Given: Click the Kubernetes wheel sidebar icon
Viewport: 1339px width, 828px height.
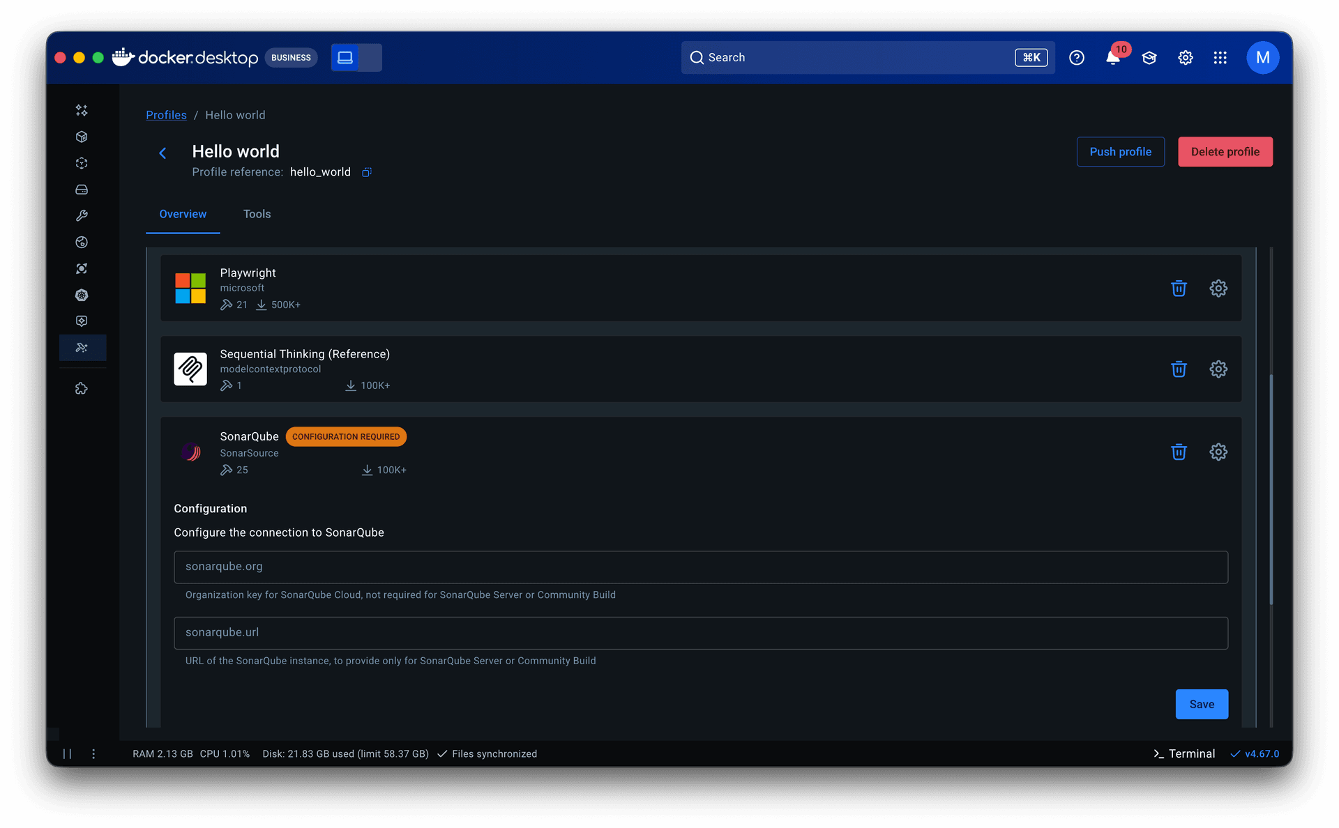Looking at the screenshot, I should [82, 295].
